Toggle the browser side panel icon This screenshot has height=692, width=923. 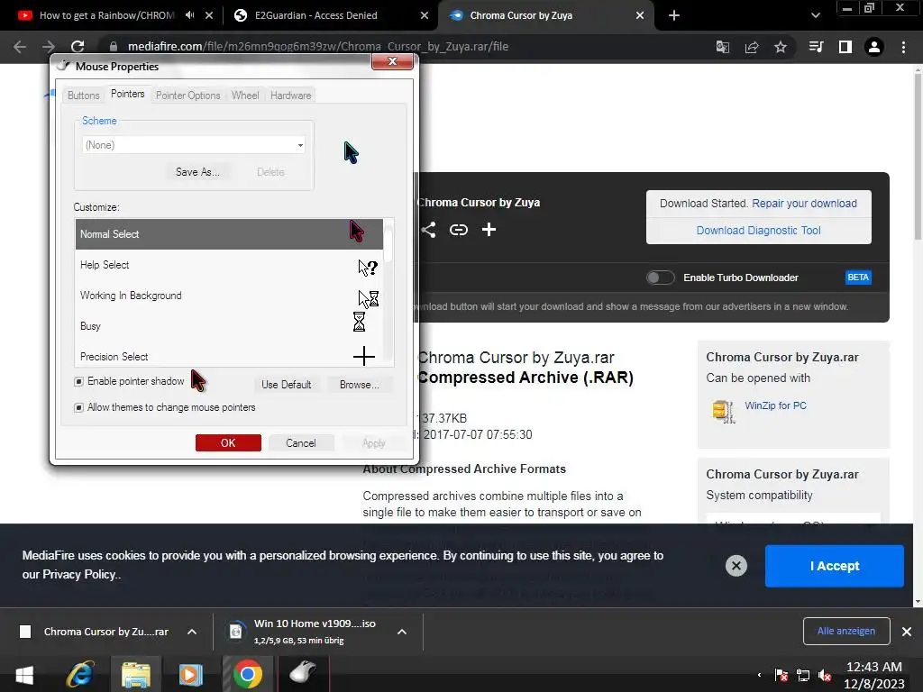click(x=845, y=47)
